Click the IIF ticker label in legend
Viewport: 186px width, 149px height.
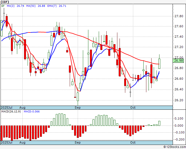(3, 6)
